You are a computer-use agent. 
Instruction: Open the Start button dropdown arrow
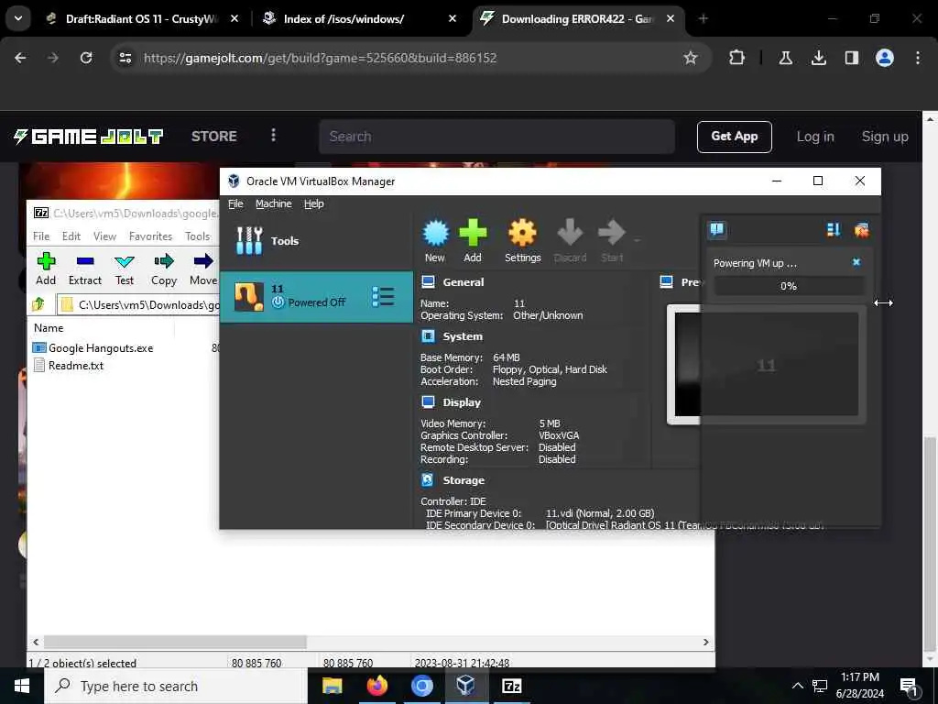pos(637,241)
